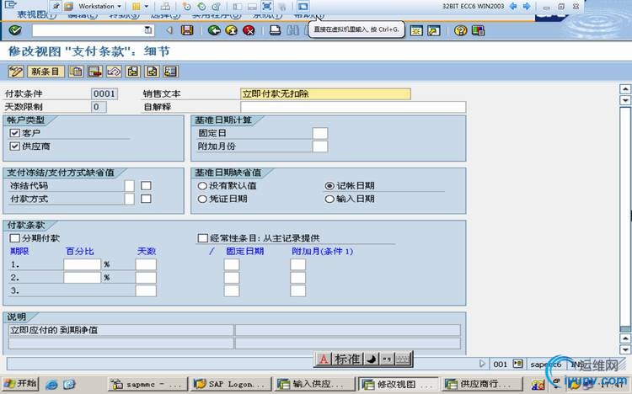Click the row 1 百分比 percentage field
This screenshot has height=394, width=632.
tap(83, 264)
